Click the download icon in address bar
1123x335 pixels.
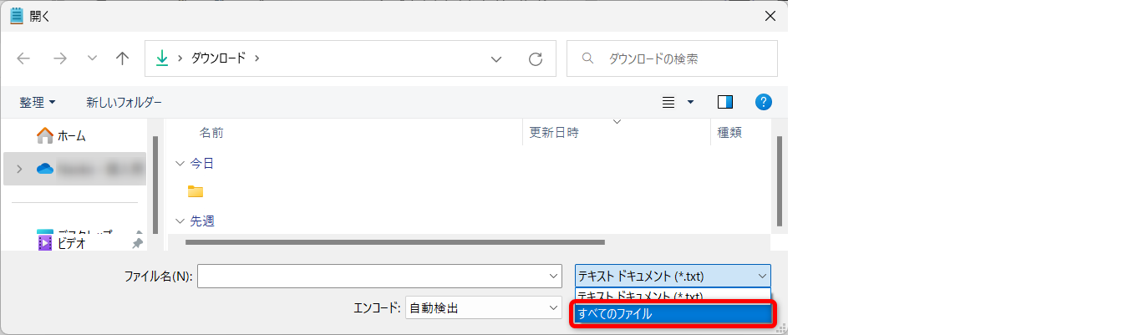(x=161, y=58)
